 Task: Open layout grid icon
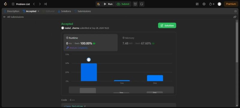point(197,4)
